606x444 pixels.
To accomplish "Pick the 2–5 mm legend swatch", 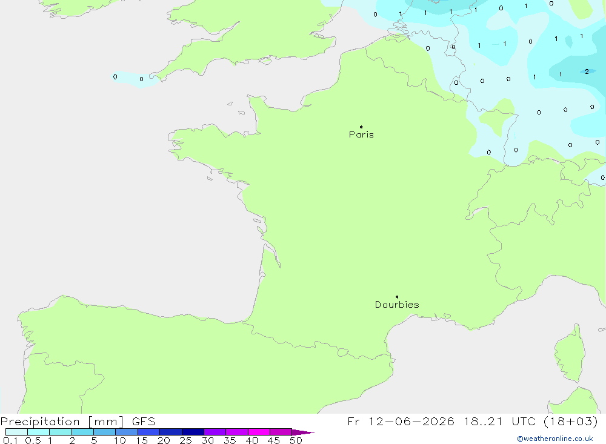I will click(x=82, y=432).
